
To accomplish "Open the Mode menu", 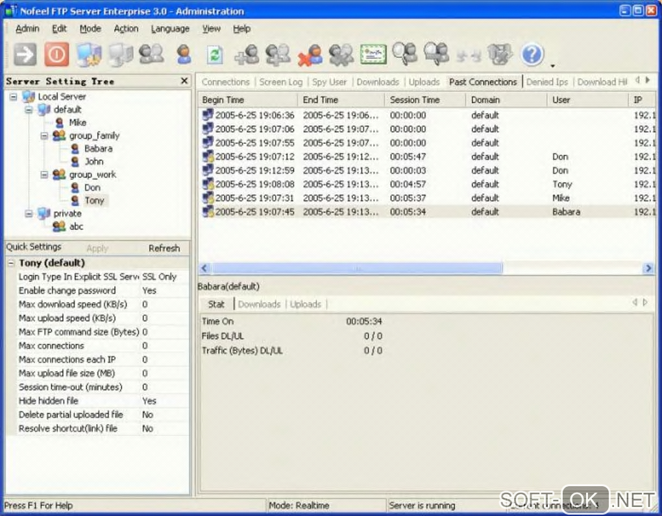I will pos(90,29).
